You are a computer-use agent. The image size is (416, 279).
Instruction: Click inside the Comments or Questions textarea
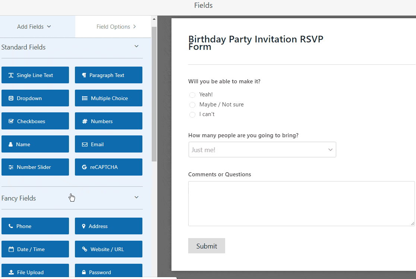[x=302, y=203]
